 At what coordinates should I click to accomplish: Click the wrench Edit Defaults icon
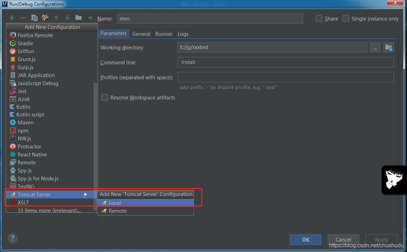tap(45, 18)
